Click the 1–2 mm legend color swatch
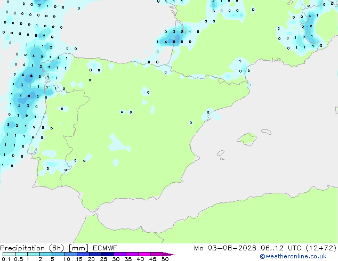The height and width of the screenshot is (261, 338). (34, 254)
